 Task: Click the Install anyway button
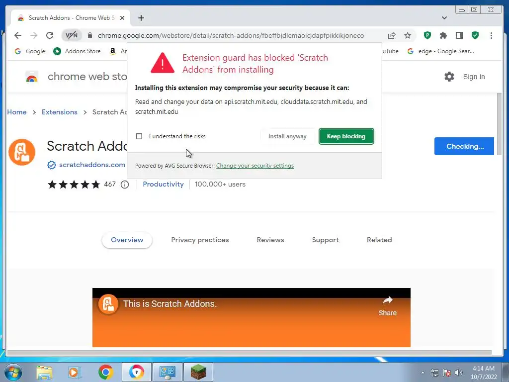tap(287, 136)
